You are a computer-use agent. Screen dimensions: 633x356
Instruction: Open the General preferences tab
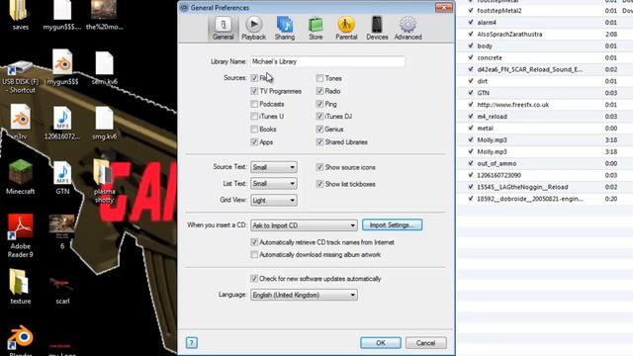pos(223,28)
